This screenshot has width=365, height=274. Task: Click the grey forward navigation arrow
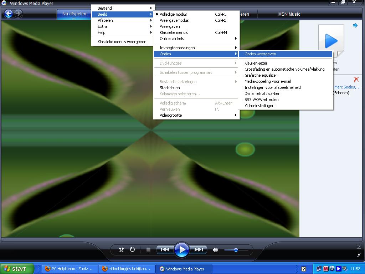point(18,14)
